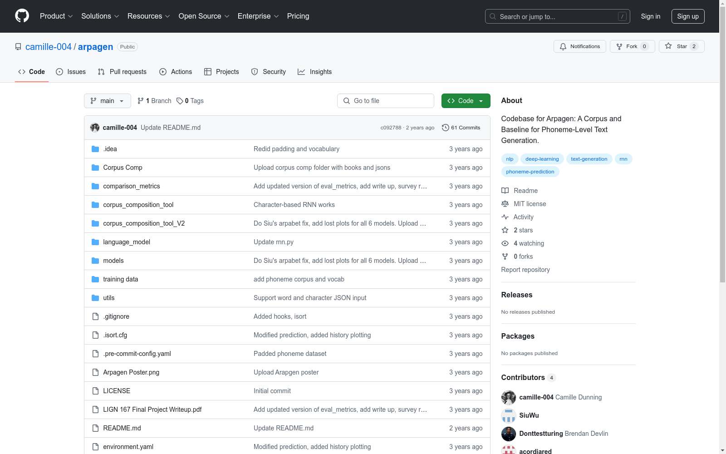Viewport: 726px width, 454px height.
Task: Click the Go to file input
Action: tap(386, 101)
